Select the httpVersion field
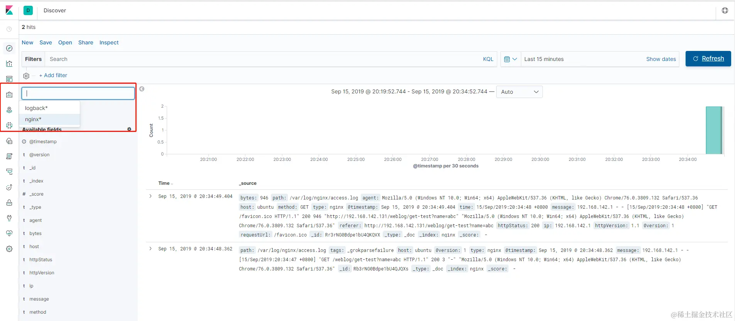Viewport: 735px width, 321px height. click(x=42, y=273)
